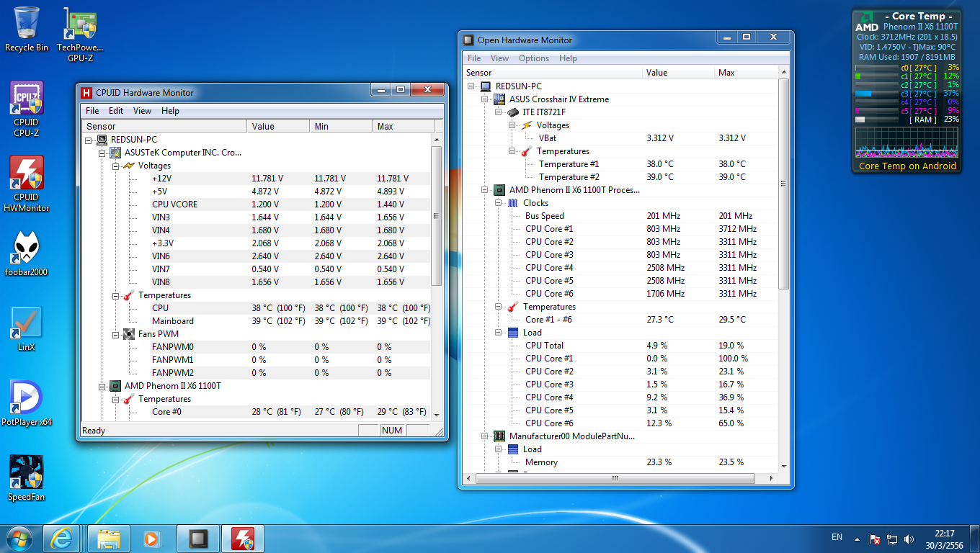Click the Core Temp on Android link
Image resolution: width=980 pixels, height=553 pixels.
tap(907, 166)
